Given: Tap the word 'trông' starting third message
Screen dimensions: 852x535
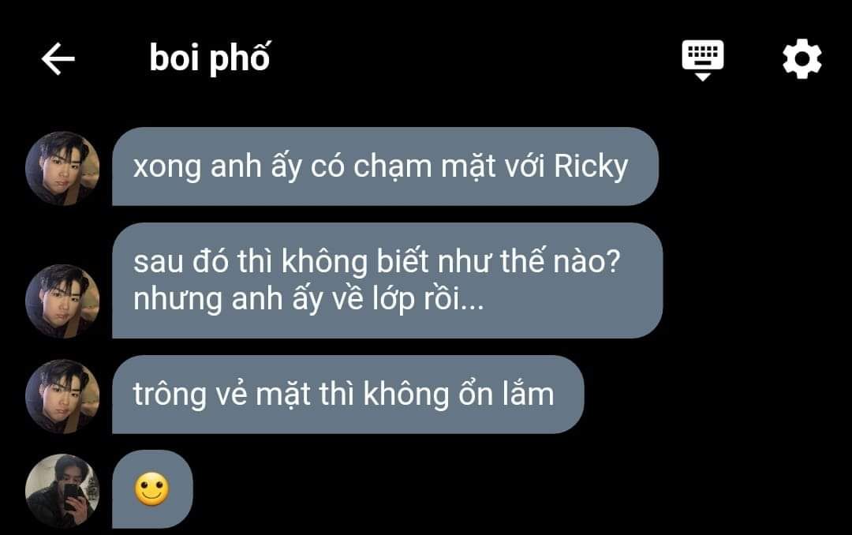Looking at the screenshot, I should click(170, 395).
